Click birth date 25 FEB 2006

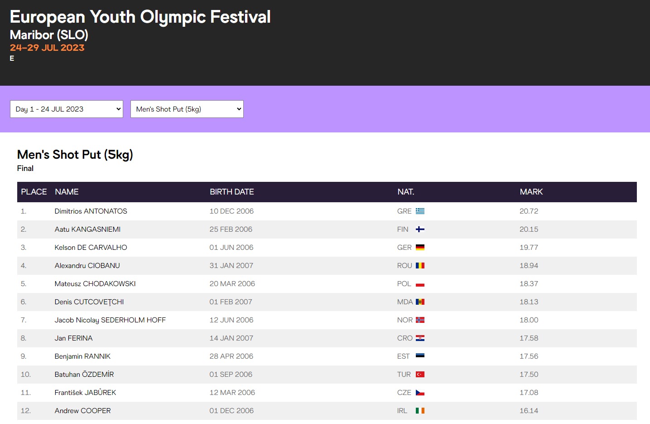pyautogui.click(x=231, y=229)
